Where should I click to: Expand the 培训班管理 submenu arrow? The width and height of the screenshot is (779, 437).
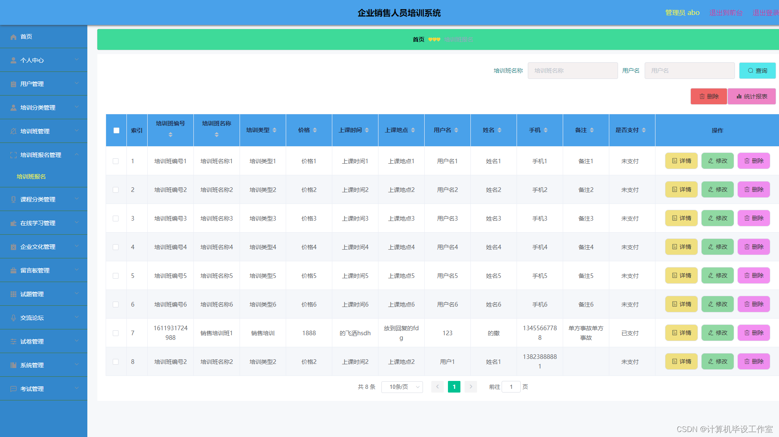pyautogui.click(x=77, y=131)
